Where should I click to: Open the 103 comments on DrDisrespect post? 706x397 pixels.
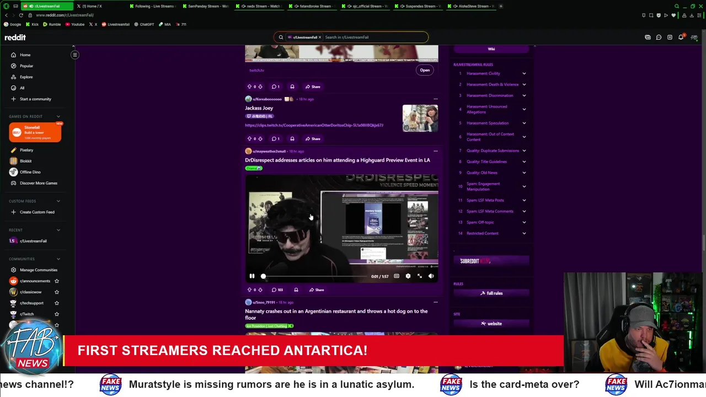point(277,289)
